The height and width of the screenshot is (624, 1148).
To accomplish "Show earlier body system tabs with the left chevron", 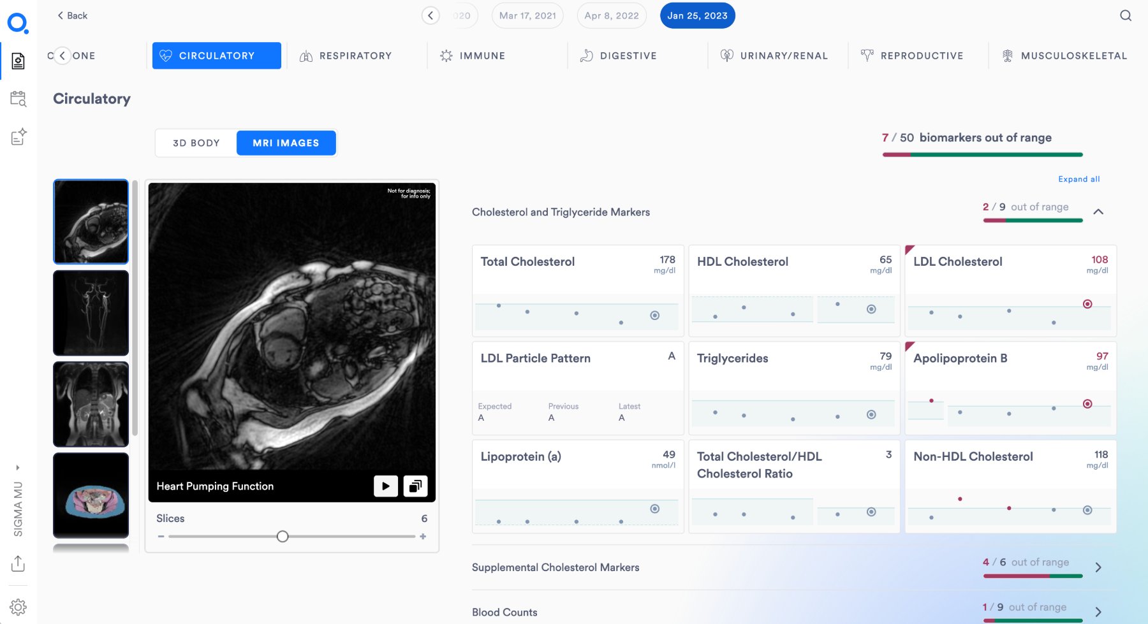I will [62, 55].
